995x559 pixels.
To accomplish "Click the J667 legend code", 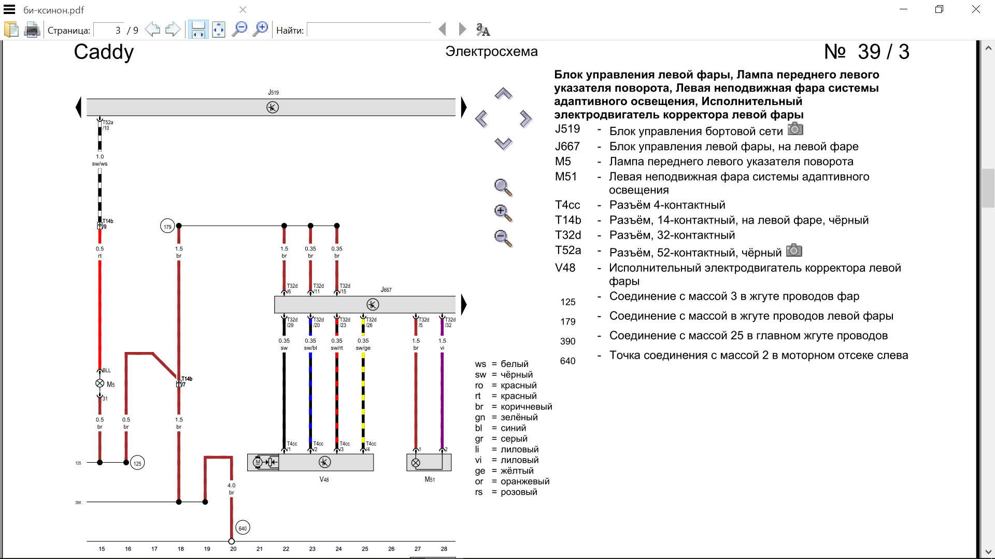I will coord(567,146).
